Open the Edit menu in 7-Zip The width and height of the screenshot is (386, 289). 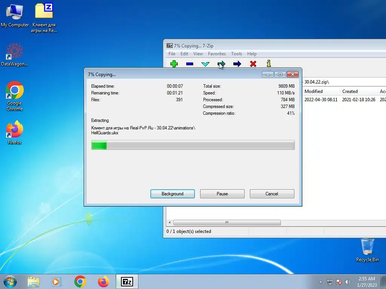tap(184, 54)
